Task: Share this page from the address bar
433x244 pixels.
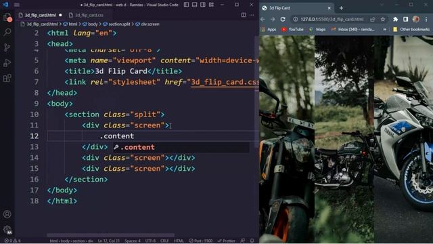Action: click(373, 19)
